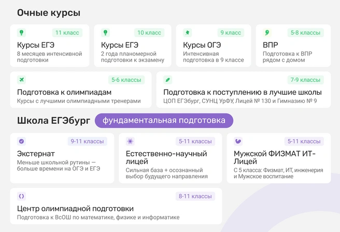Click the atom icon on Естественно-научный лицей card
This screenshot has height=232, width=340.
(x=130, y=141)
